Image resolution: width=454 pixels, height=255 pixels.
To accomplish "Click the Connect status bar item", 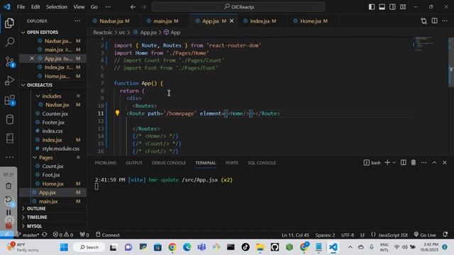I will coord(108,234).
